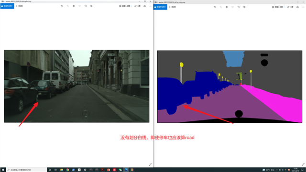306x172 pixels.
Task: Open the more options menu in left window
Action: click(150, 6)
